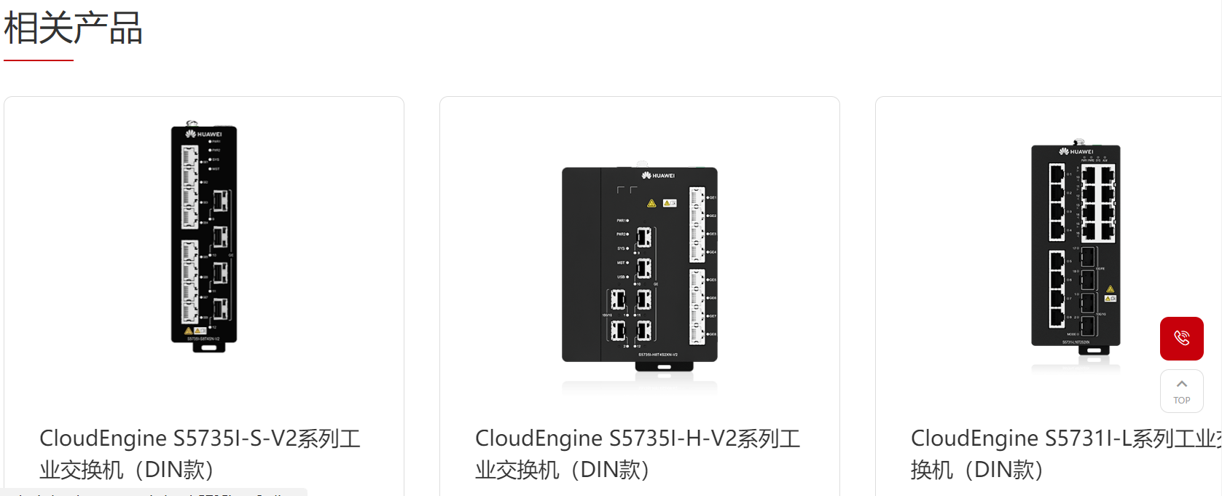Click the TOP back-to-top button
The width and height of the screenshot is (1222, 496).
click(1181, 391)
